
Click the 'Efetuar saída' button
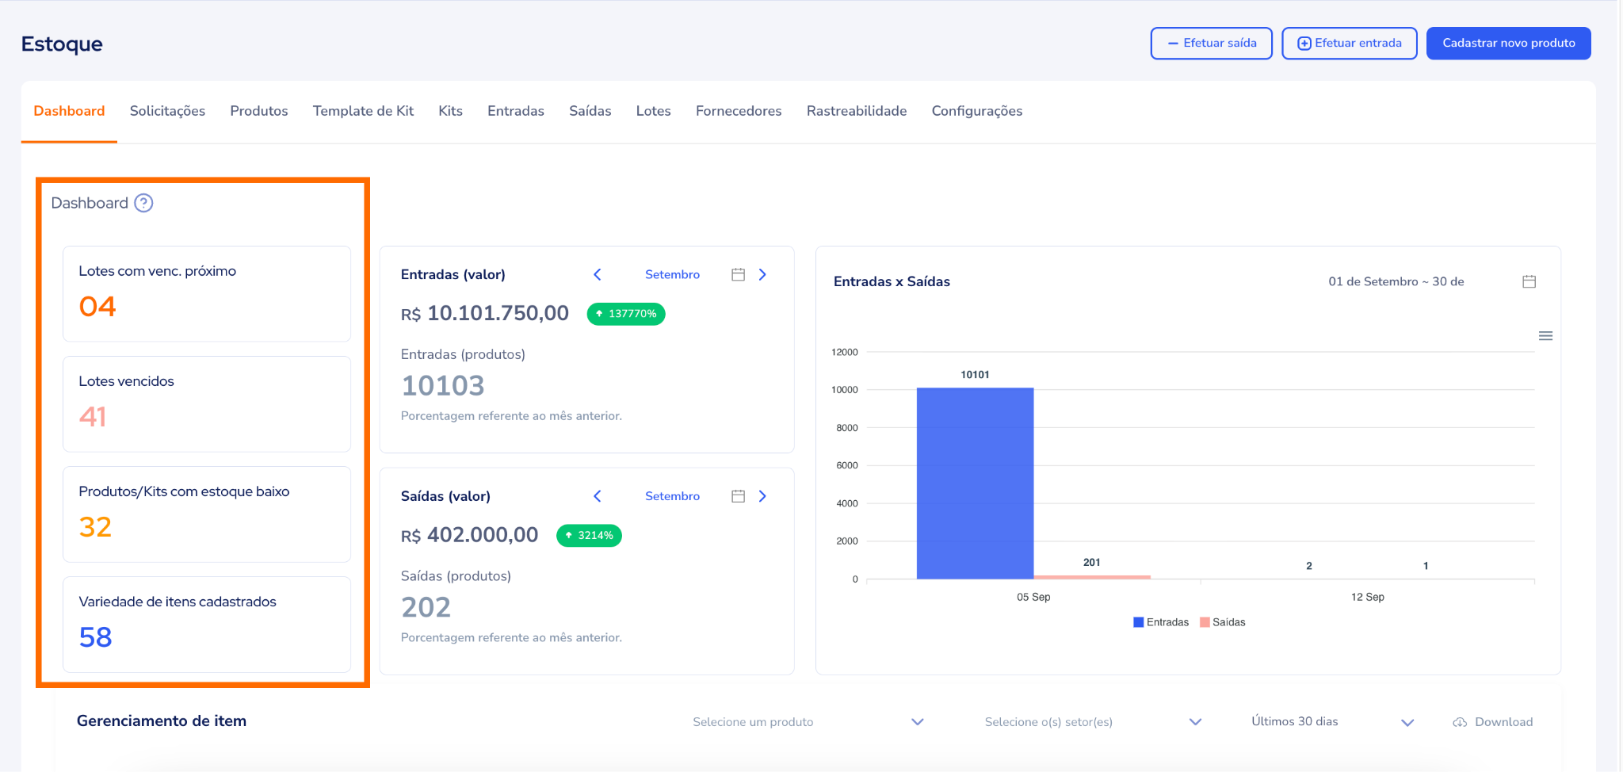click(1211, 43)
